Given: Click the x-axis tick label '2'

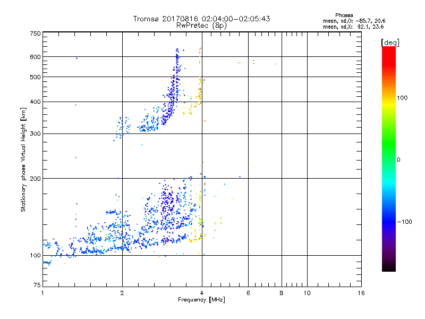Looking at the screenshot, I should pyautogui.click(x=122, y=293).
